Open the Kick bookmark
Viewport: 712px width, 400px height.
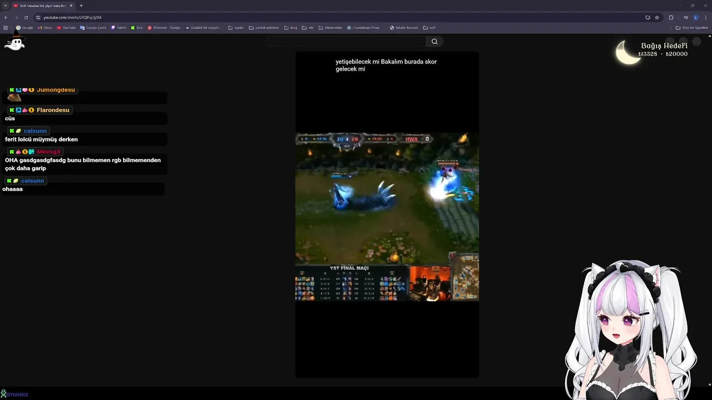coord(137,27)
